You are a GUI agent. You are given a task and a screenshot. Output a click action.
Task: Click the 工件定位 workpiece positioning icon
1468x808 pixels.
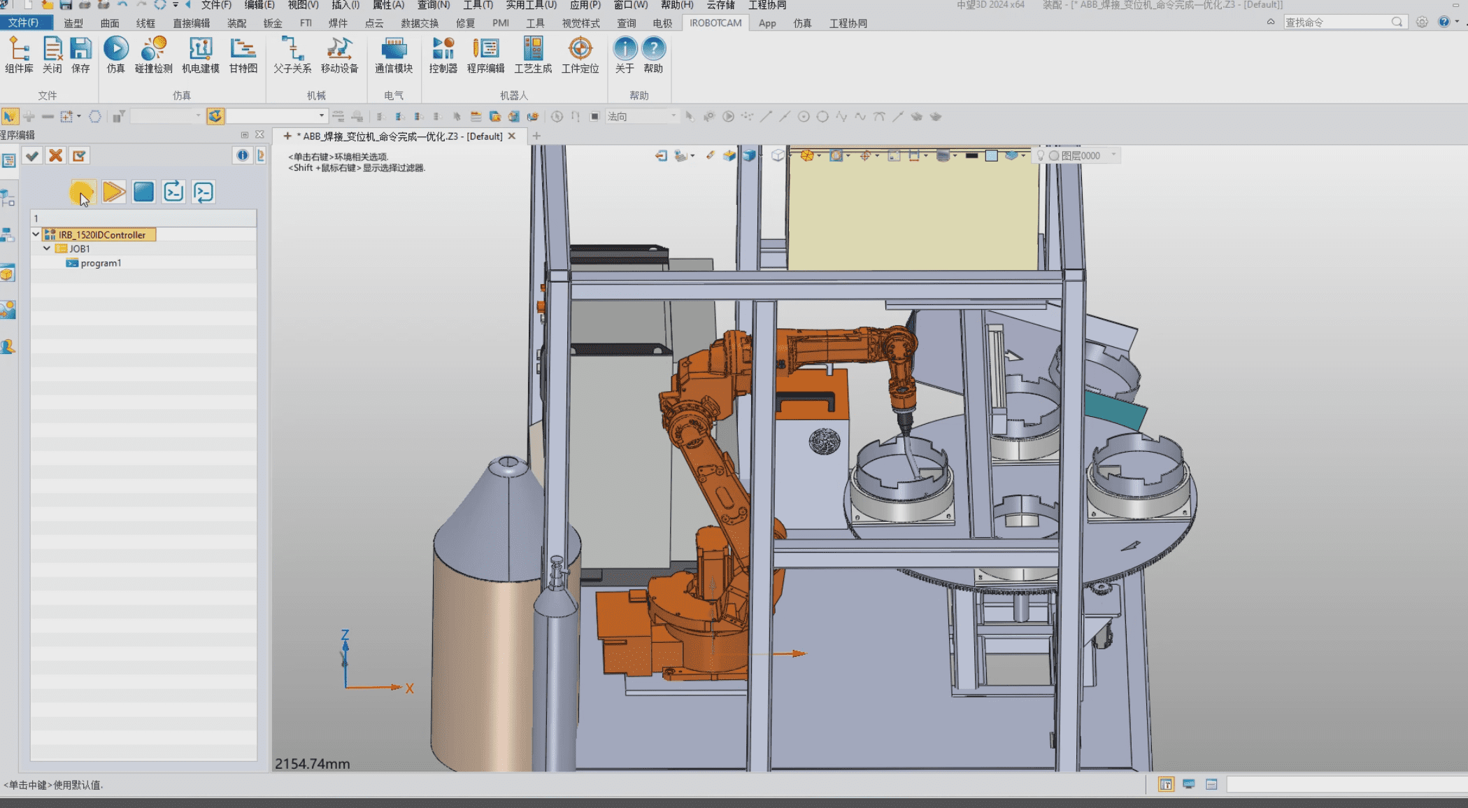coord(580,55)
